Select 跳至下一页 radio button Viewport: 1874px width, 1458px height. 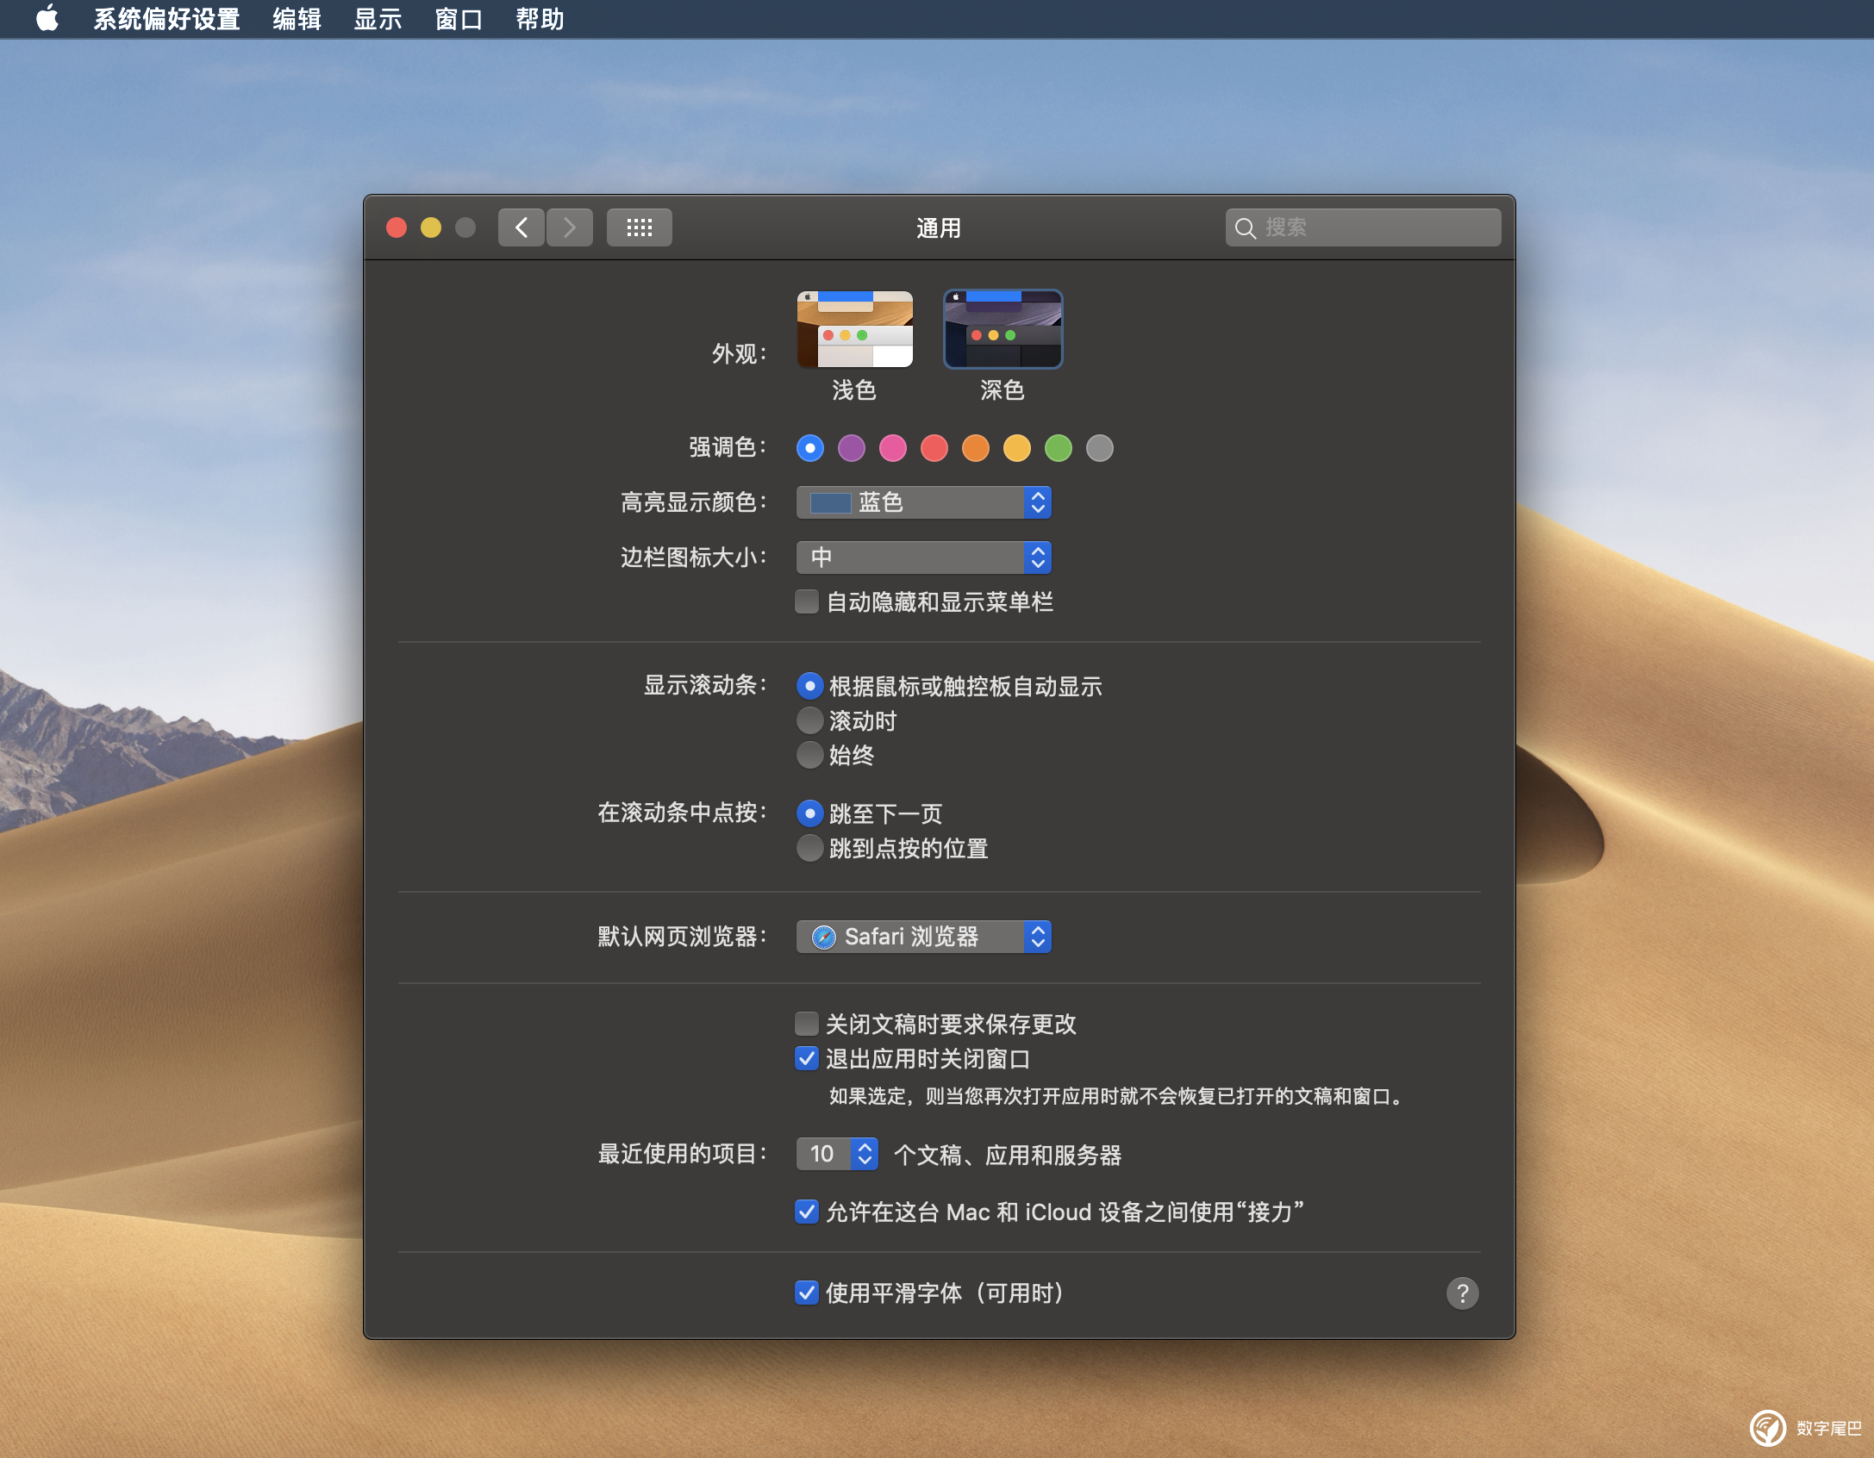[x=809, y=813]
